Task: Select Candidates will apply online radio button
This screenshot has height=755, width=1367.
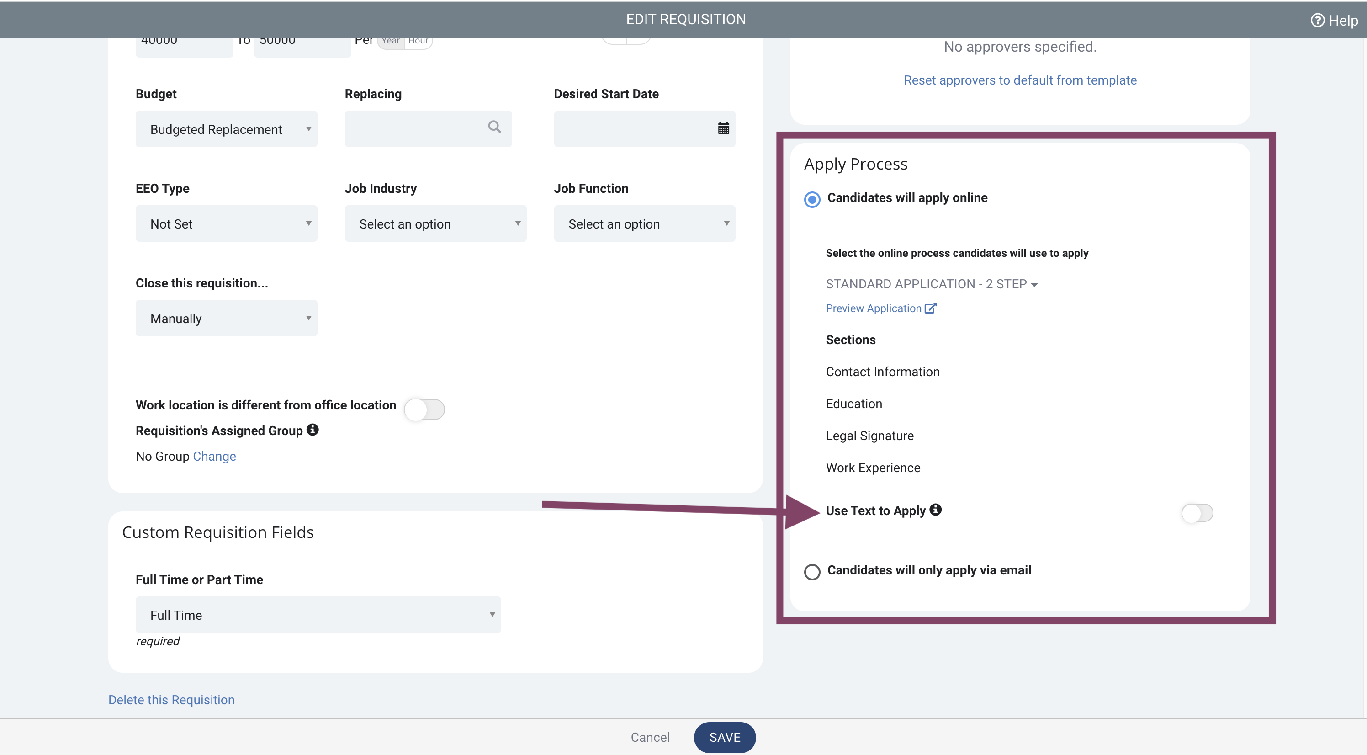Action: [812, 200]
